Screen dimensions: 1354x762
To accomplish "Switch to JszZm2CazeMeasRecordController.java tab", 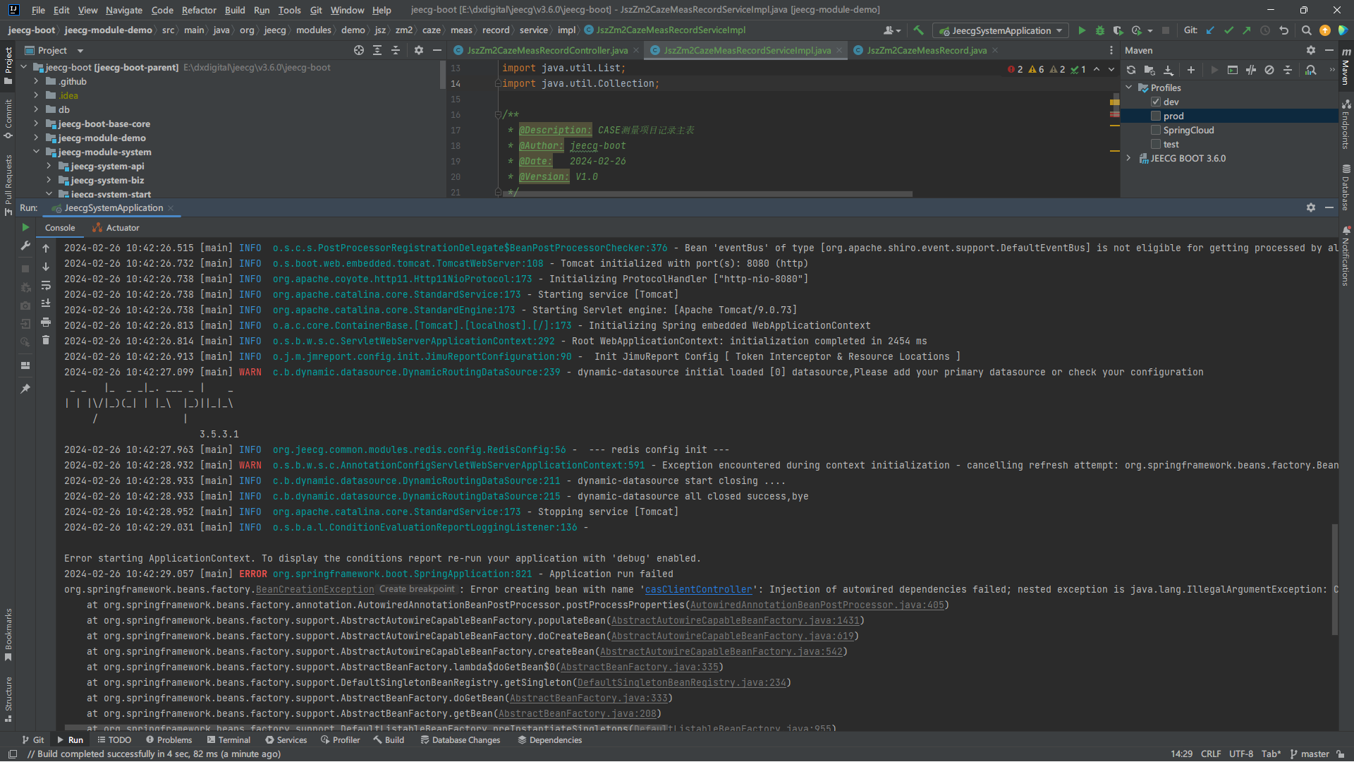I will 547,50.
